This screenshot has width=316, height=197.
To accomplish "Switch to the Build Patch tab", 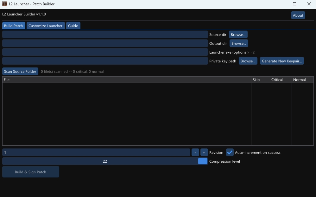I will [14, 26].
